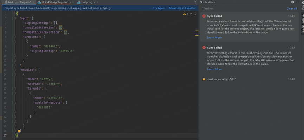
Task: Collapse the "app" block on line 2
Action: pyautogui.click(x=15, y=17)
